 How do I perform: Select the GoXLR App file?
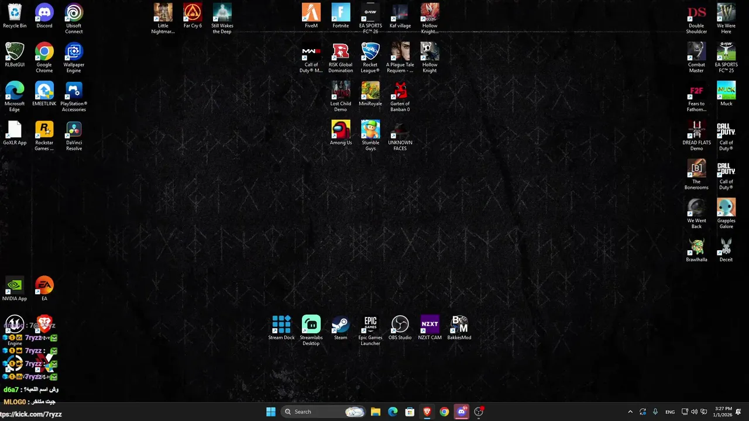[15, 133]
